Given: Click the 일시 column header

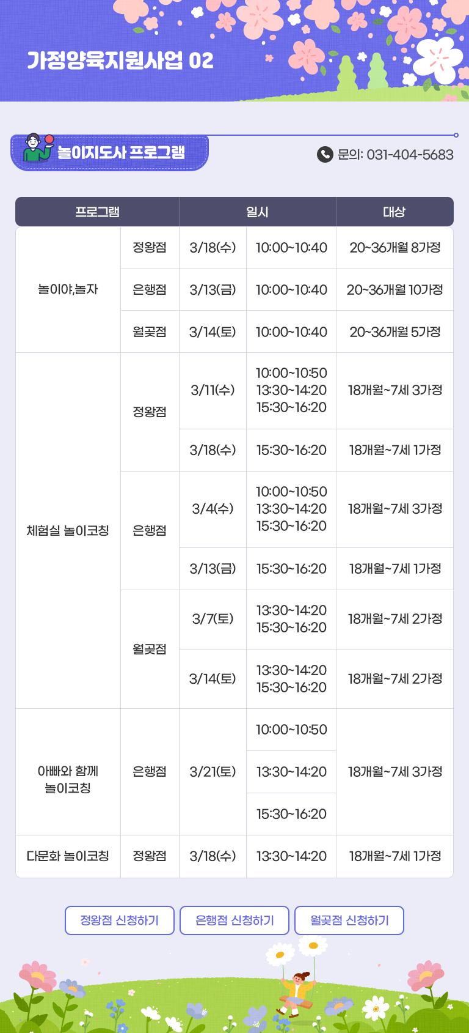Looking at the screenshot, I should point(257,212).
